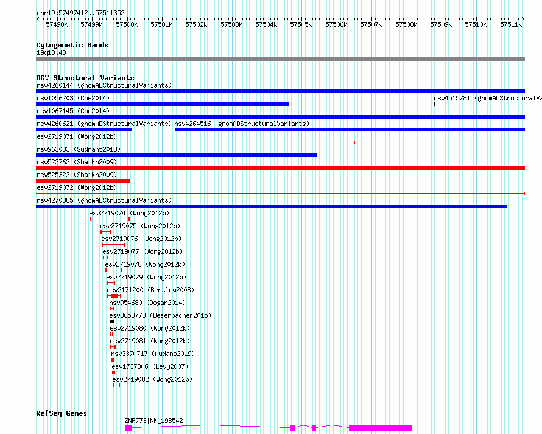
Task: Open variant nsv963083 (Sudmant2013) label
Action: point(79,149)
